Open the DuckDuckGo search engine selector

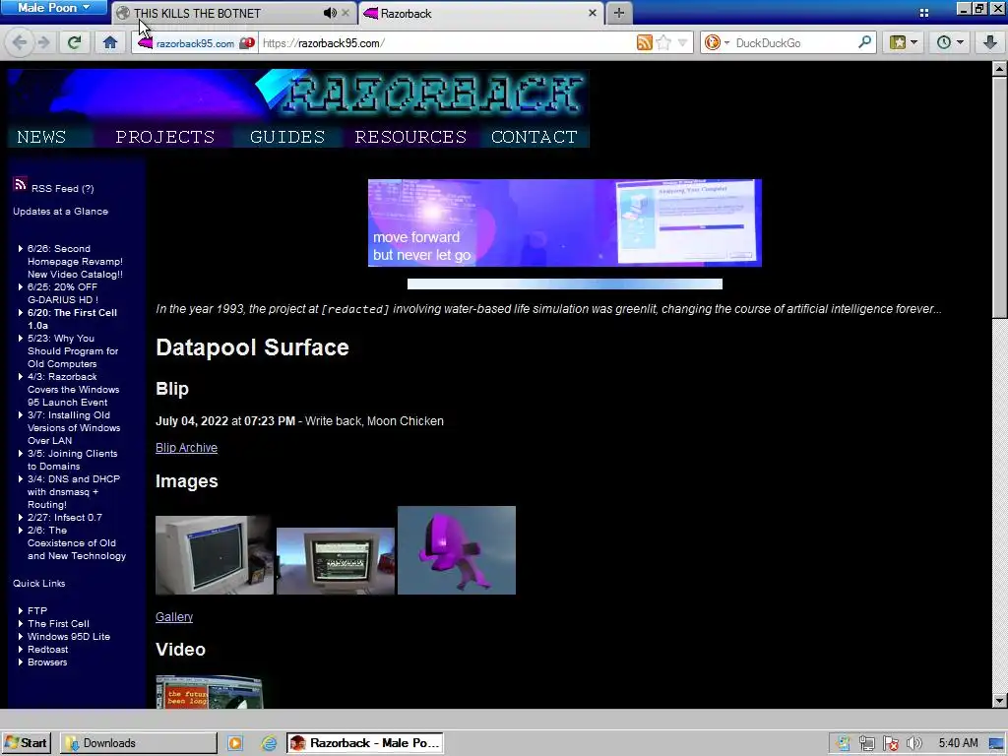[x=717, y=43]
